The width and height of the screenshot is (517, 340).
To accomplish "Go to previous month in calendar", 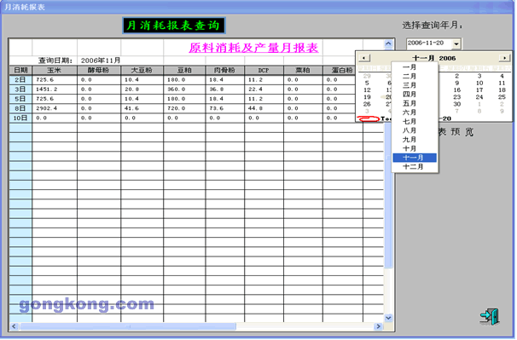I will pos(364,58).
